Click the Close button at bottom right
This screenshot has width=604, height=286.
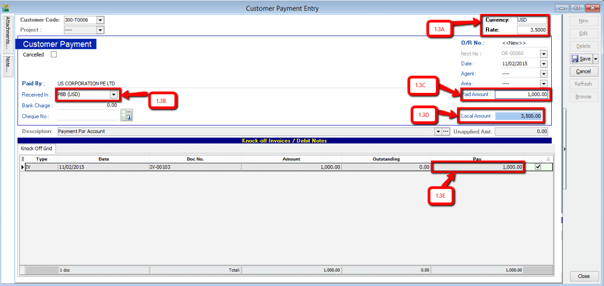(583, 276)
